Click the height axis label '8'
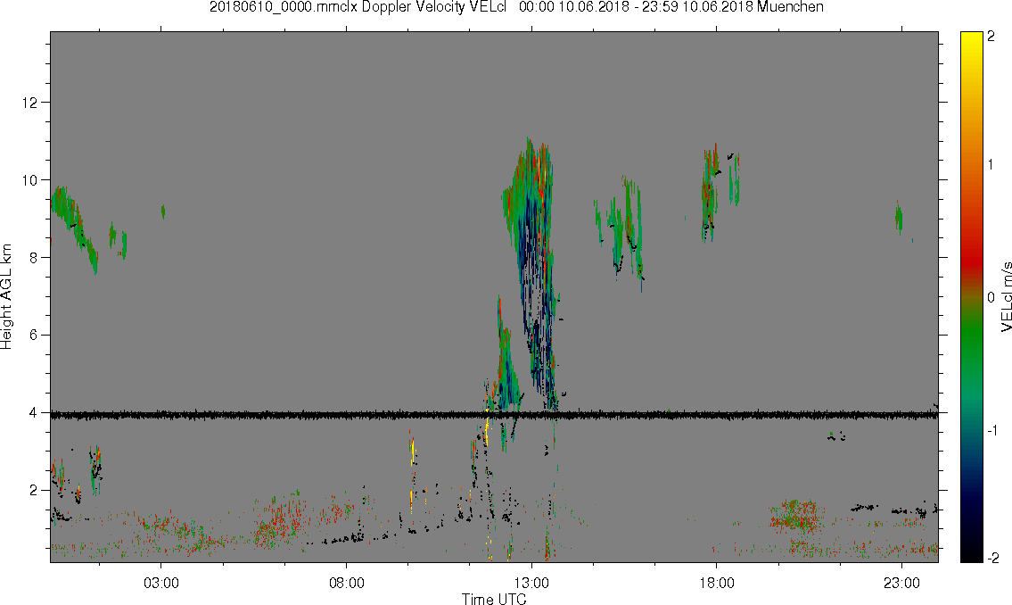Image resolution: width=1012 pixels, height=605 pixels. (34, 258)
